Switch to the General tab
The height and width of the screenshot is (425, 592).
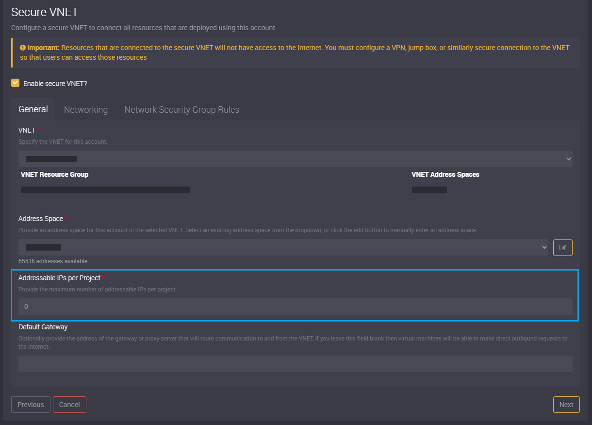point(33,109)
